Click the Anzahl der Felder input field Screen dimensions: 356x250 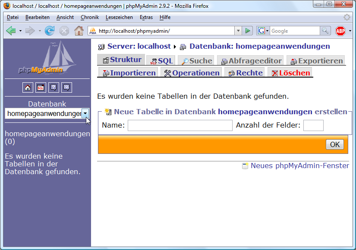313,125
